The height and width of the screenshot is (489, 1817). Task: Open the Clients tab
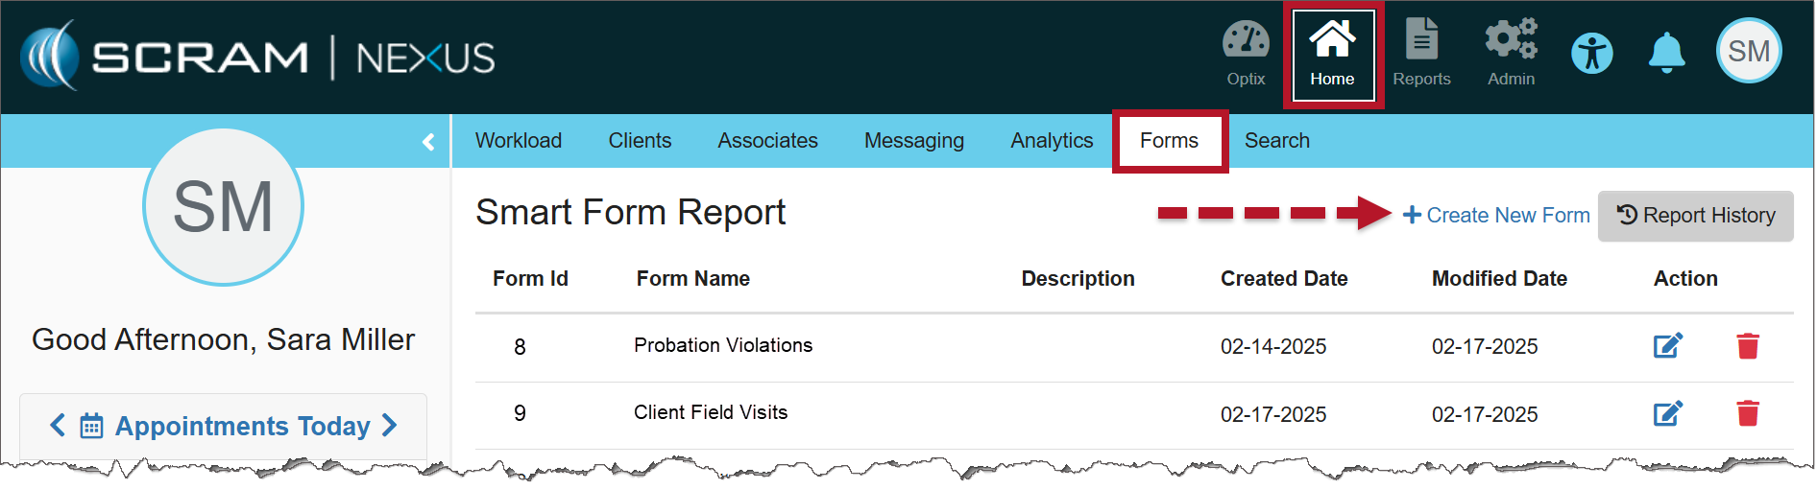pos(640,141)
